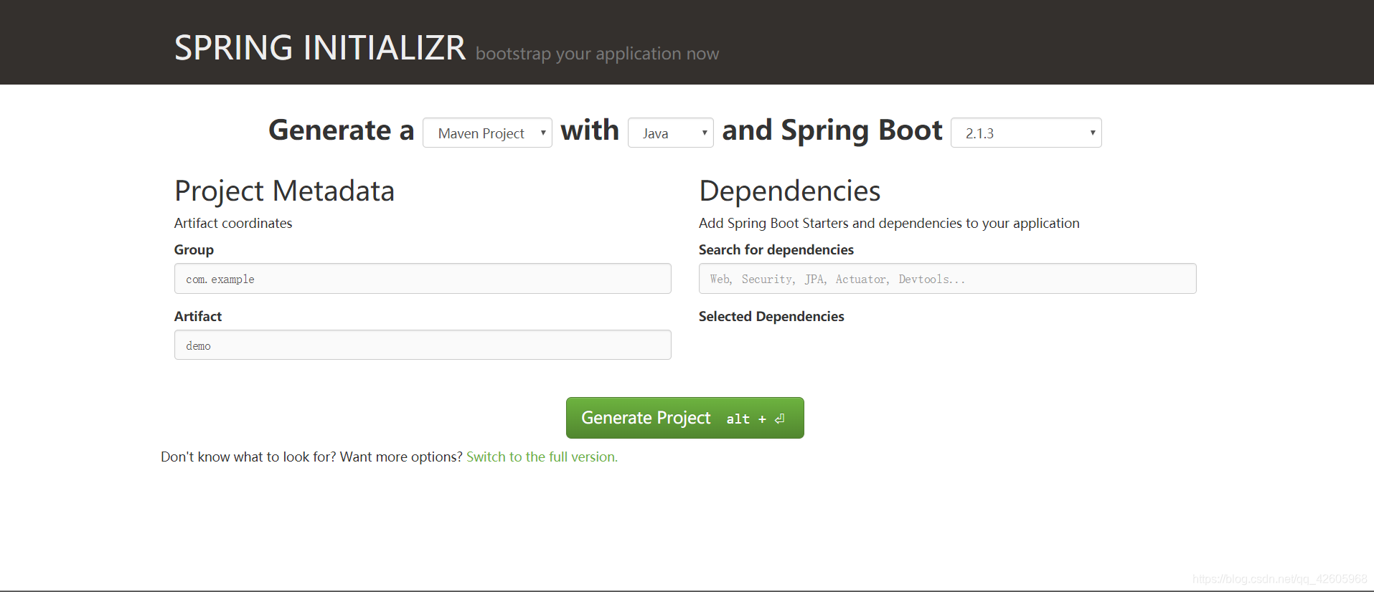Open the Java language dropdown
The image size is (1374, 592).
[670, 133]
